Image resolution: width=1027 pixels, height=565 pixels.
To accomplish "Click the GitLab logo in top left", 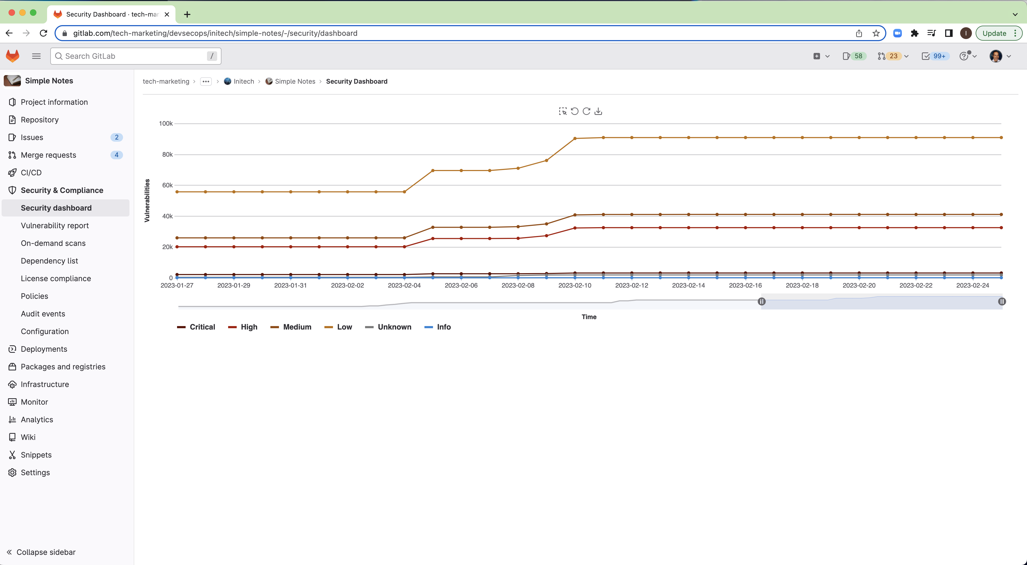I will (x=13, y=56).
